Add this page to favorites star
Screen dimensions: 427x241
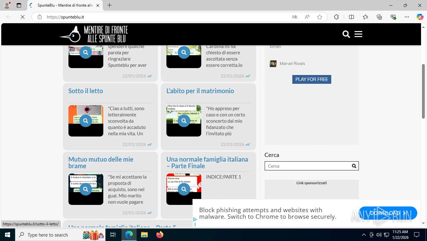click(x=320, y=17)
